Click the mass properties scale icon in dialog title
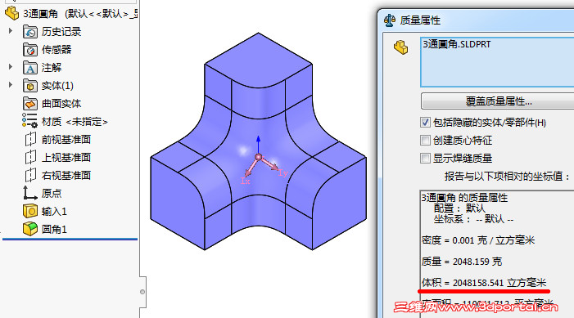This screenshot has width=574, height=318. point(390,20)
